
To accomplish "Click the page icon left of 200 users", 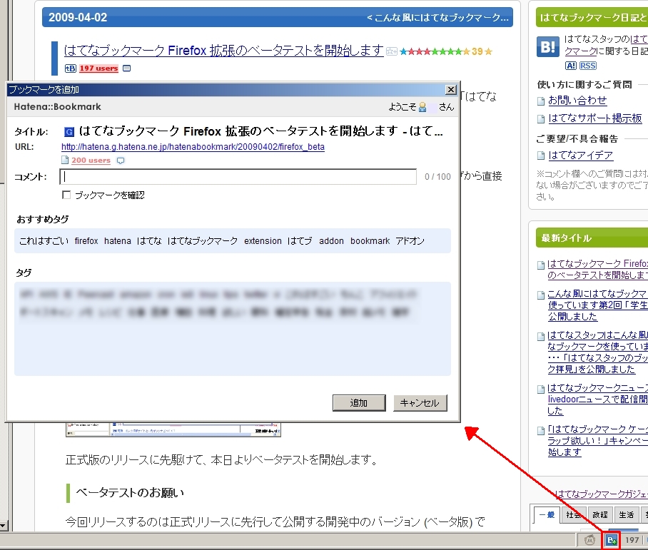I will [x=65, y=160].
